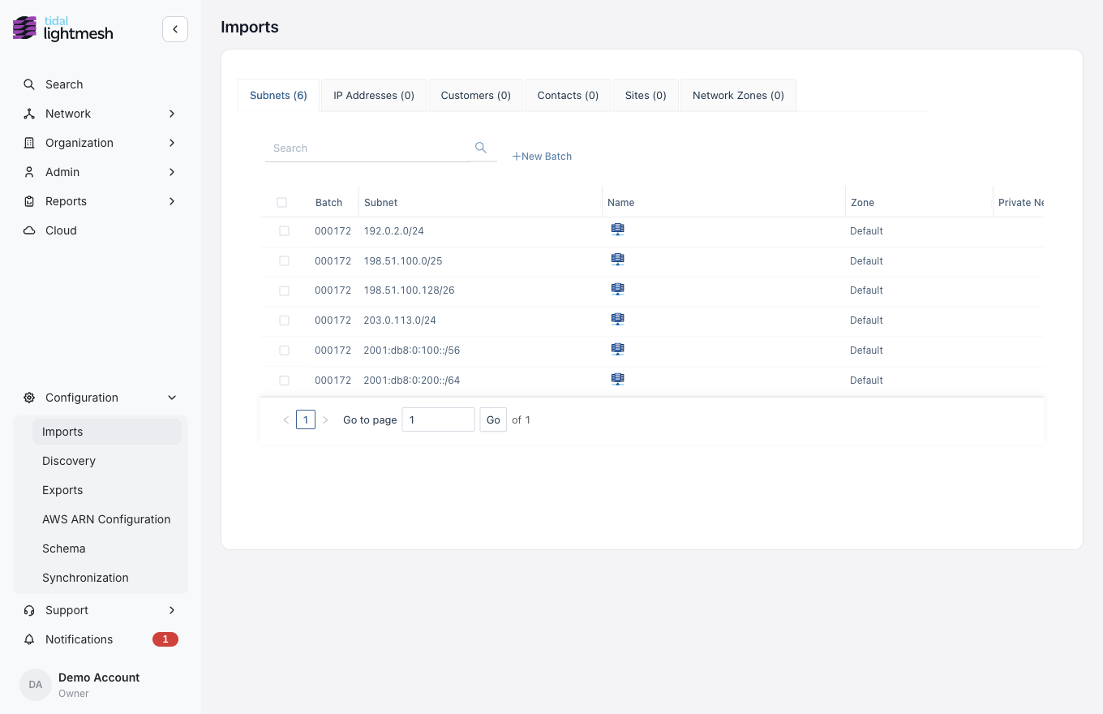The image size is (1103, 714).
Task: Check the box for subnet 2001:db8:0:100::/56
Action: pos(285,351)
